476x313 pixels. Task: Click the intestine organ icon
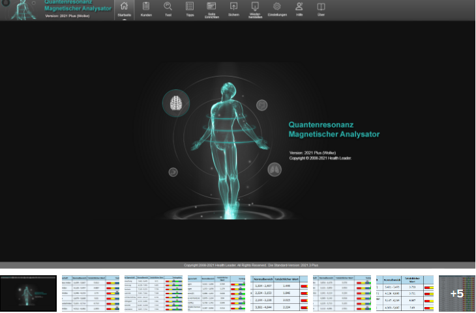261,105
